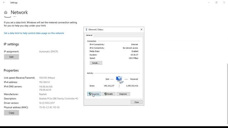Open connection Details dialog

pos(96,63)
